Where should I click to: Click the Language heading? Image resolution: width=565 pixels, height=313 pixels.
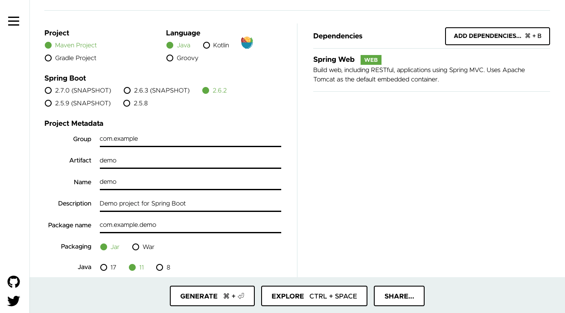click(183, 33)
